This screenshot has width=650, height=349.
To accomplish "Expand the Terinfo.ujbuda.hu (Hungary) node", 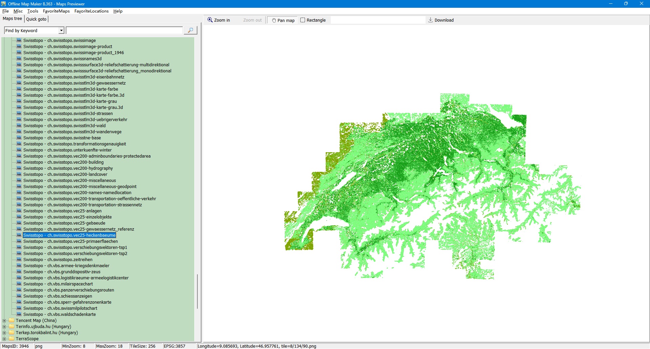I will [x=4, y=327].
